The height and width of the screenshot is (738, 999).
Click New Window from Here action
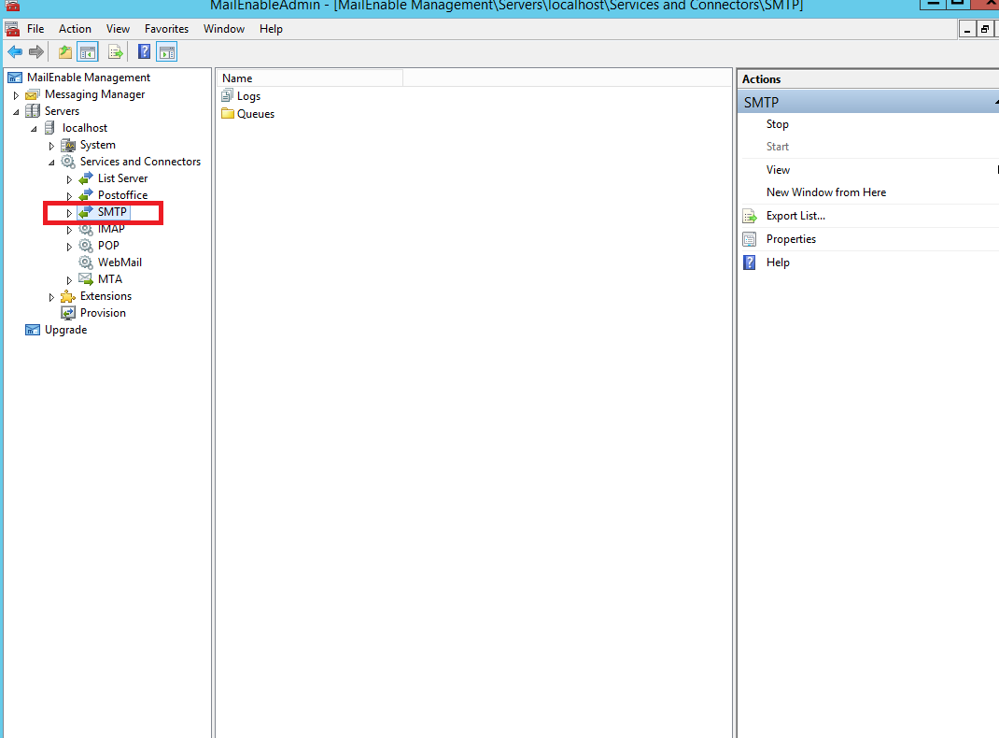pyautogui.click(x=825, y=192)
